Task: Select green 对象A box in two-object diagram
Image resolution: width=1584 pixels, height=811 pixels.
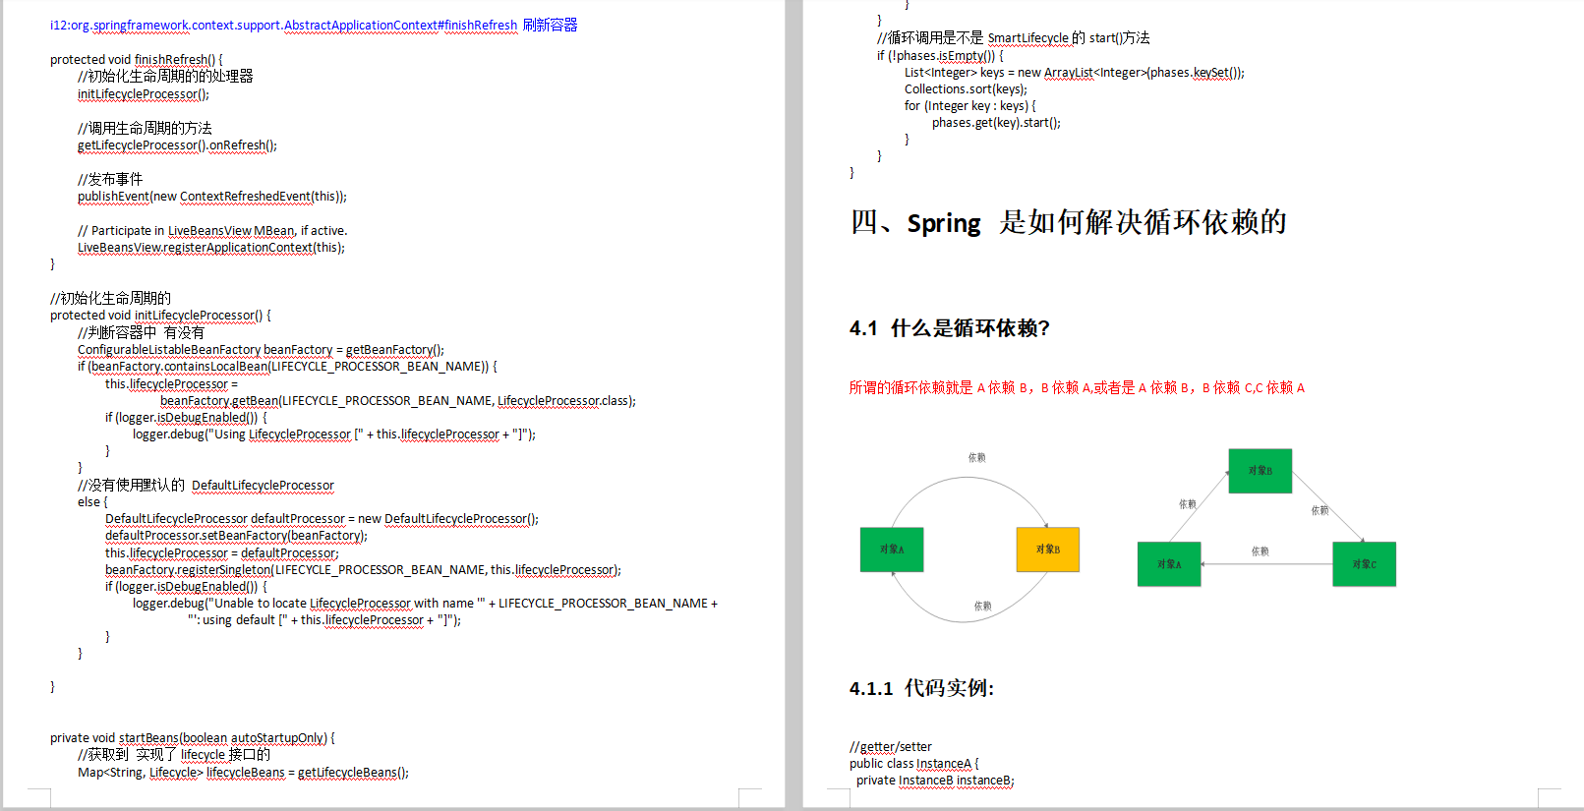Action: pyautogui.click(x=892, y=550)
